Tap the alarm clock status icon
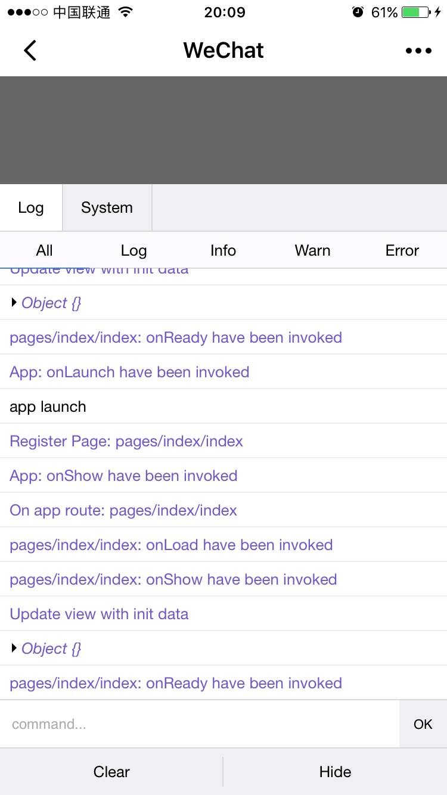This screenshot has width=447, height=795. click(x=358, y=12)
